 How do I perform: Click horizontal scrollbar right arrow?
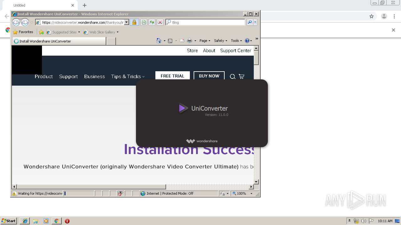click(x=251, y=187)
